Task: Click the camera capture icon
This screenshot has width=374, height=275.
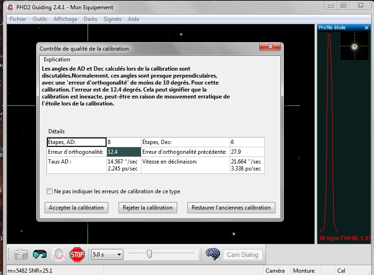Action: click(x=21, y=255)
